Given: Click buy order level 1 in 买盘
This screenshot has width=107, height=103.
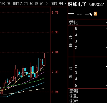Looking at the screenshot, I should (x=91, y=60).
